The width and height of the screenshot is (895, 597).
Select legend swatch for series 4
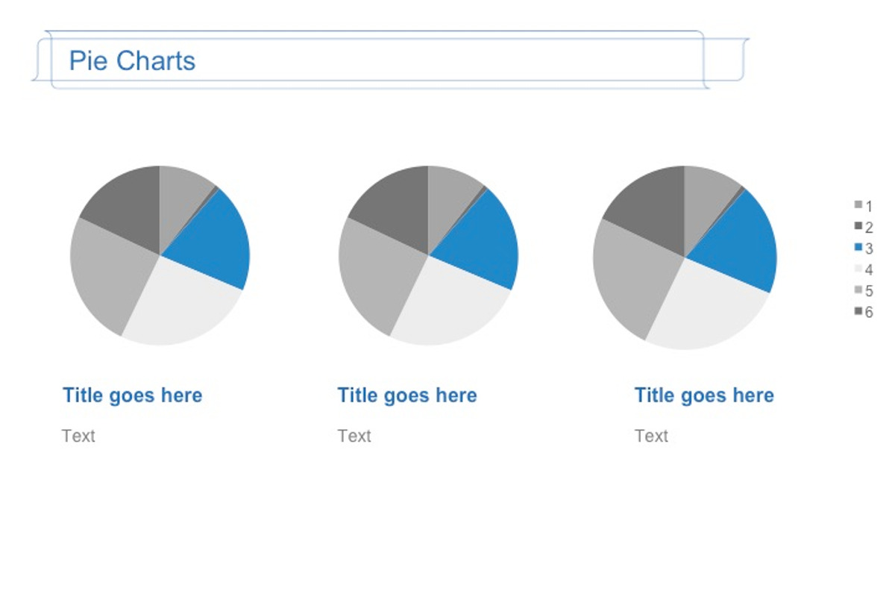coord(858,269)
